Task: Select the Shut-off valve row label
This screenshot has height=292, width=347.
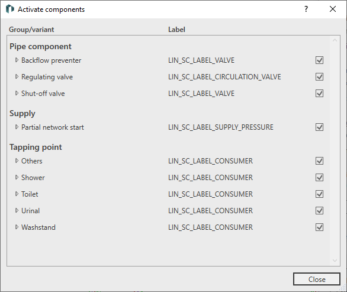Action: 43,94
